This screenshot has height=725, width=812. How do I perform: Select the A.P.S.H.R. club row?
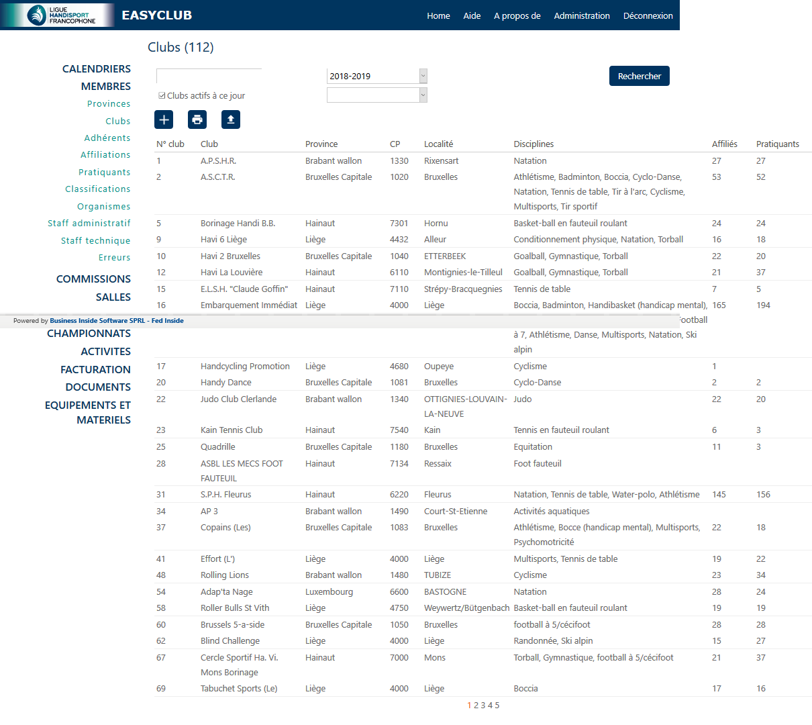coord(483,160)
